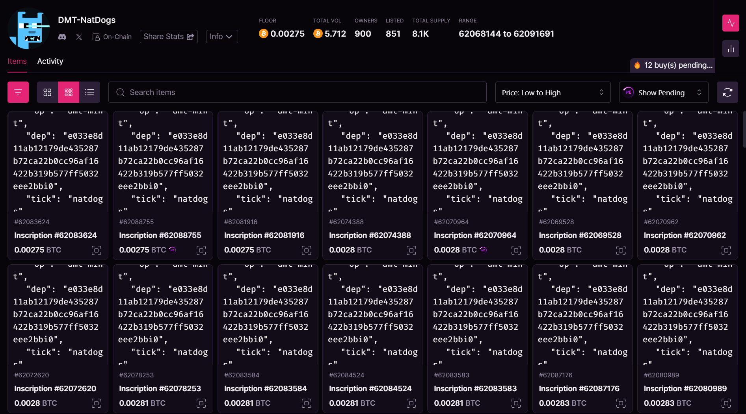Select the dense grid view
The height and width of the screenshot is (414, 746).
[69, 92]
